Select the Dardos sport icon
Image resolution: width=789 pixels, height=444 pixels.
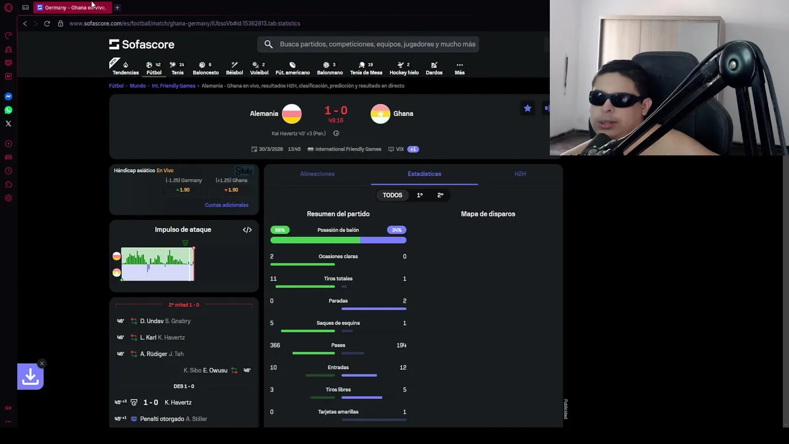point(434,68)
